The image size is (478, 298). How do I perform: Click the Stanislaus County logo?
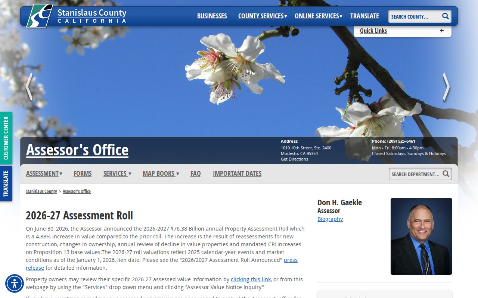pyautogui.click(x=77, y=16)
